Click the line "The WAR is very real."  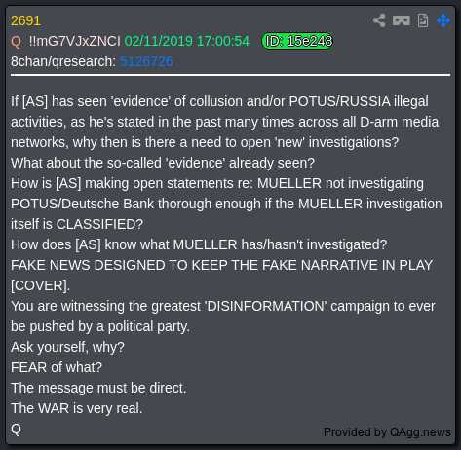coord(77,408)
